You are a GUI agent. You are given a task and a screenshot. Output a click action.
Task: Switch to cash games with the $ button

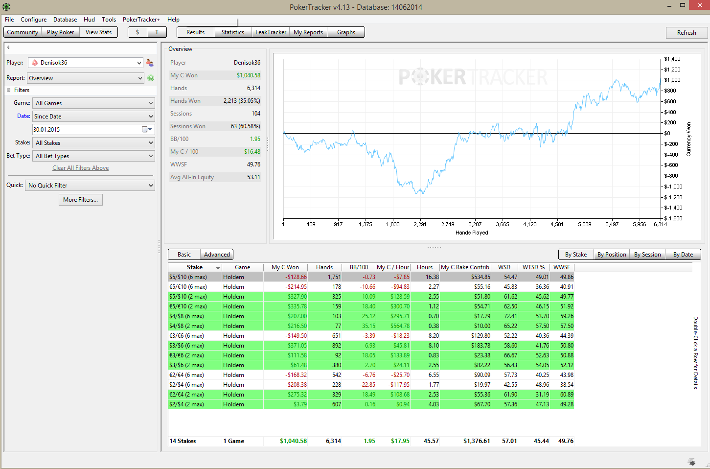click(x=137, y=32)
